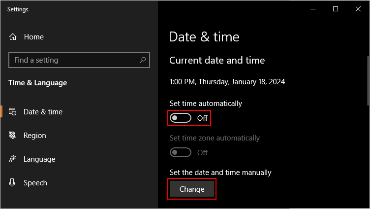Turn on Set time automatically
The image size is (370, 209).
(181, 118)
